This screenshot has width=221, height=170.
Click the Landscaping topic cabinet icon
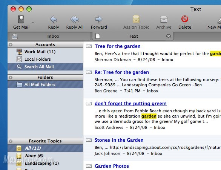pyautogui.click(x=19, y=163)
